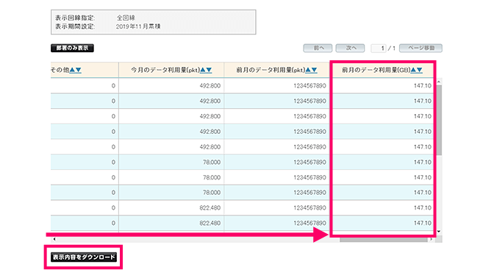Sort 前月のデータ利用量(pkt) ascending arrow
Viewport: 494px width, 278px height.
coord(308,70)
